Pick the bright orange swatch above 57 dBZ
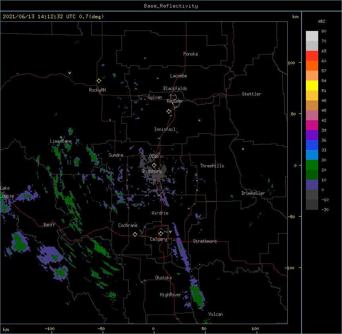The height and width of the screenshot is (334, 342). 312,65
